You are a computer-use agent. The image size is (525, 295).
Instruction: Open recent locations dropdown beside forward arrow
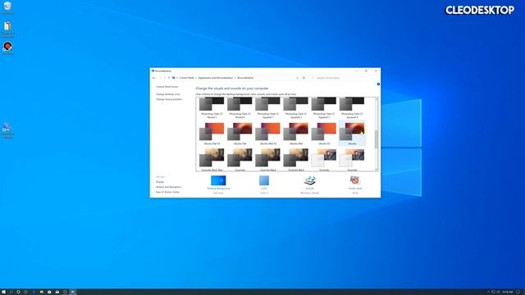164,78
